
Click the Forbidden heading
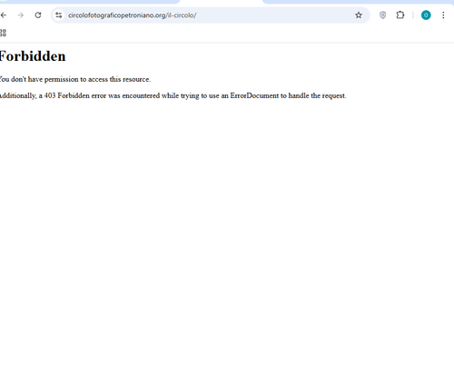33,56
